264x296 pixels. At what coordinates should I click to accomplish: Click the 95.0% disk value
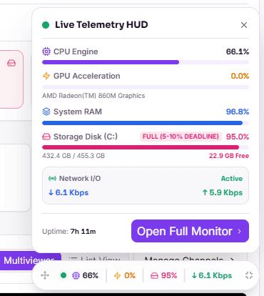[x=238, y=137]
